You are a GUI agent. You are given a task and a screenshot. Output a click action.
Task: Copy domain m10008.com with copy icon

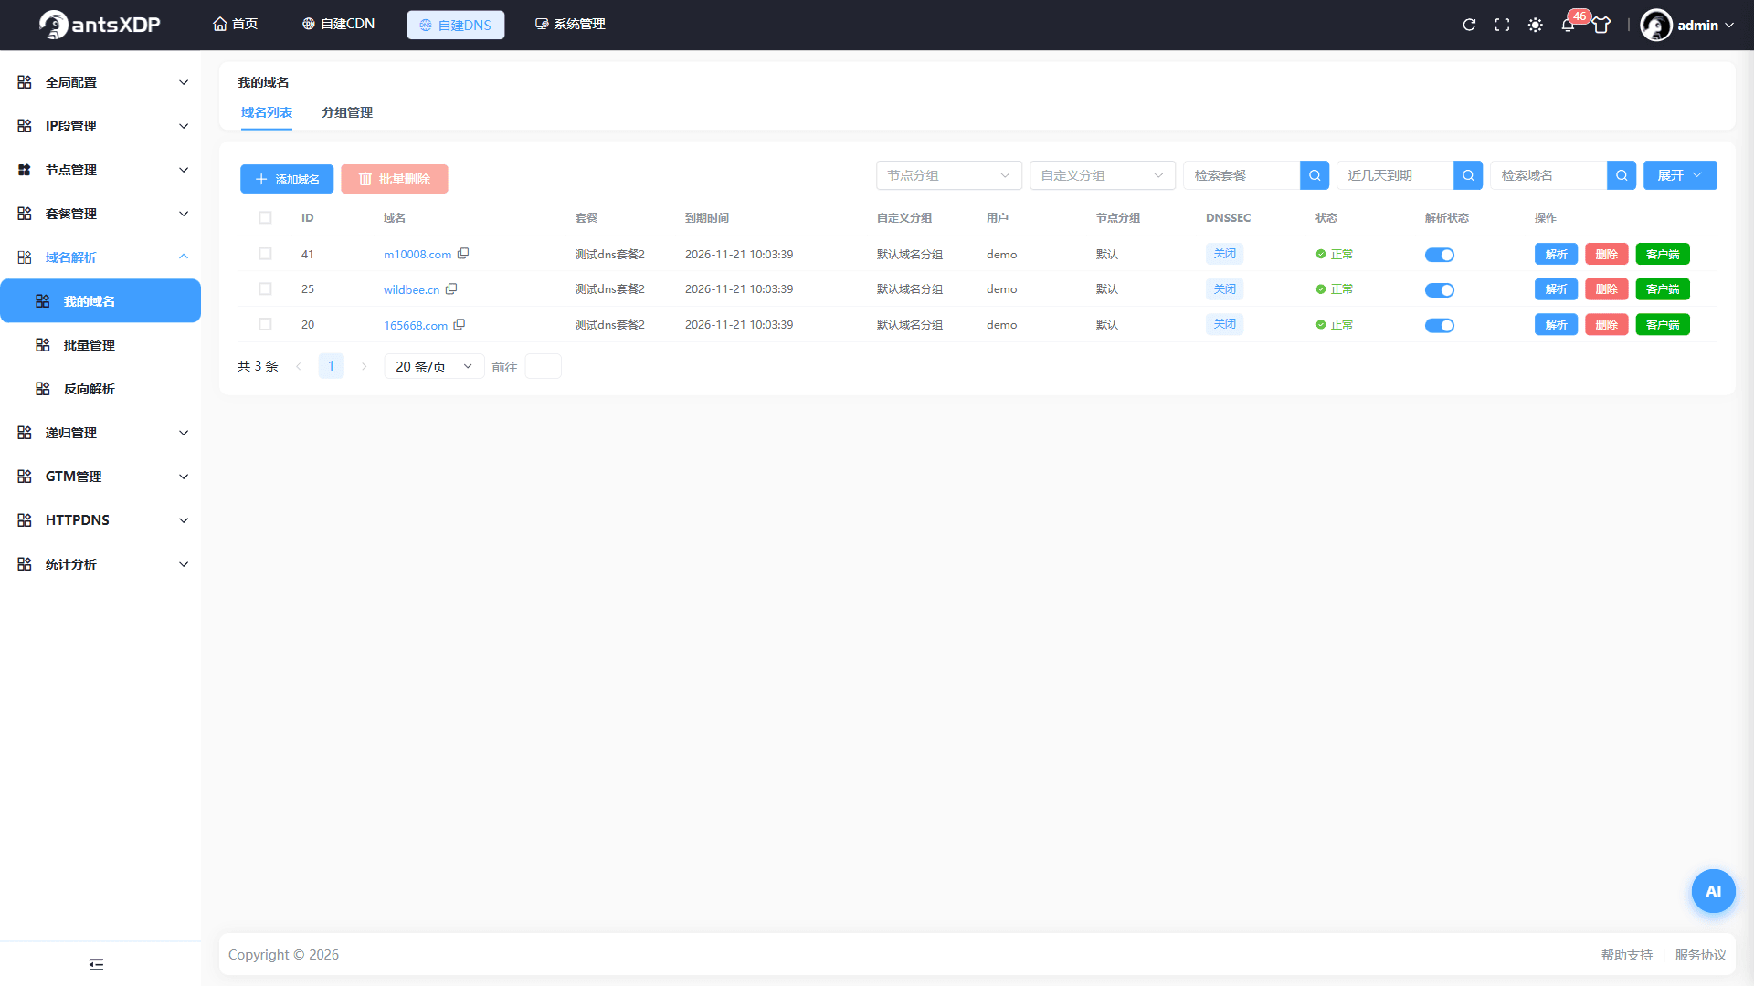tap(463, 254)
